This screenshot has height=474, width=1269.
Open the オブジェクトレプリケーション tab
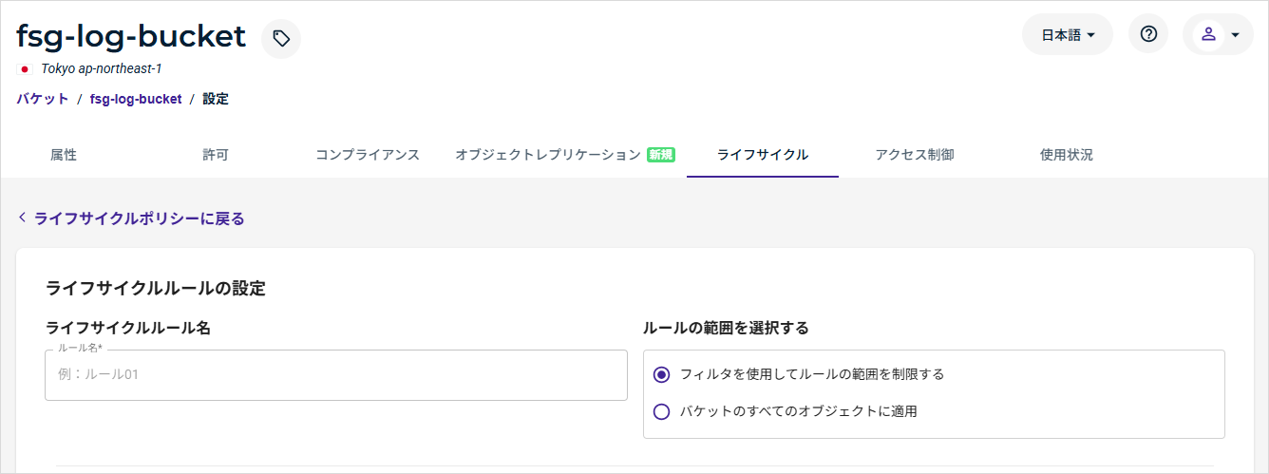point(548,155)
